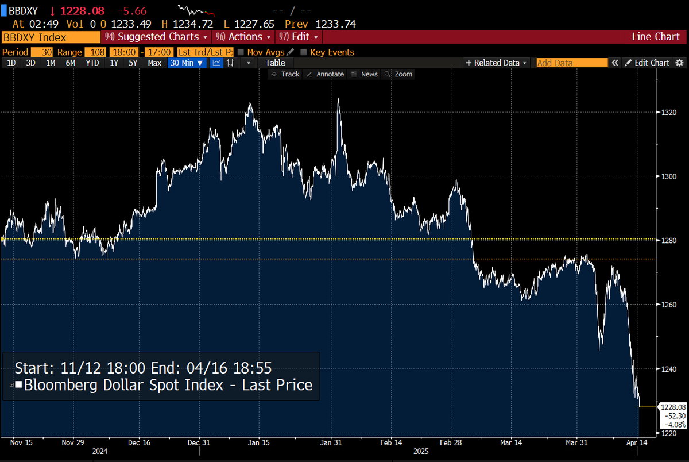
Task: Toggle the Key Events checkbox
Action: click(x=304, y=52)
